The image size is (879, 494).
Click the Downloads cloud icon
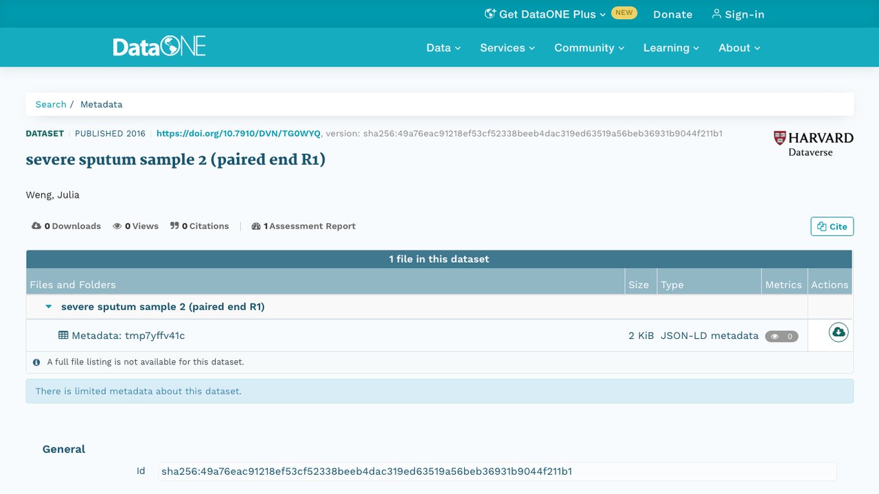point(36,226)
